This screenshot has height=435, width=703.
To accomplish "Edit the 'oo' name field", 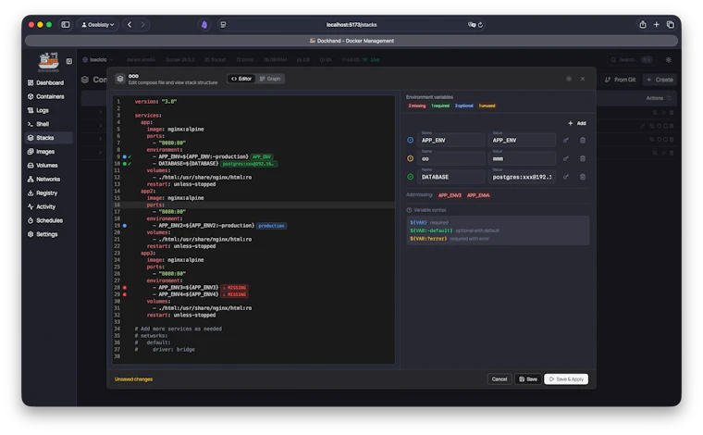I will (451, 159).
